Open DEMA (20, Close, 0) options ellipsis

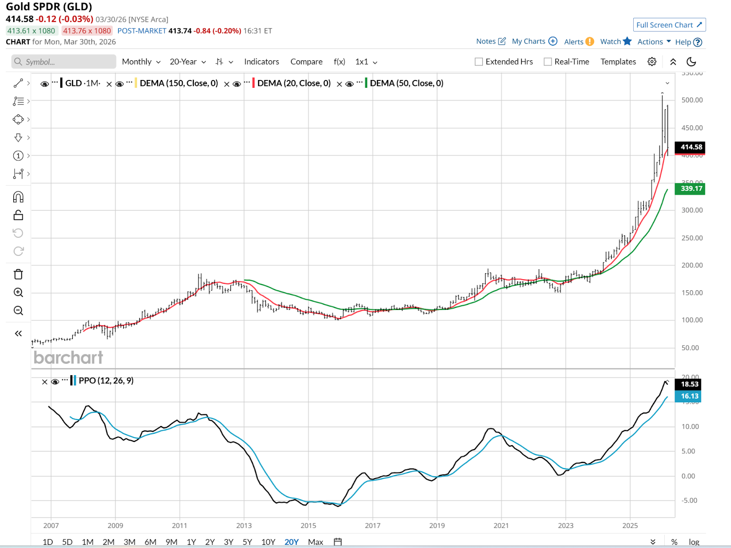pos(247,83)
